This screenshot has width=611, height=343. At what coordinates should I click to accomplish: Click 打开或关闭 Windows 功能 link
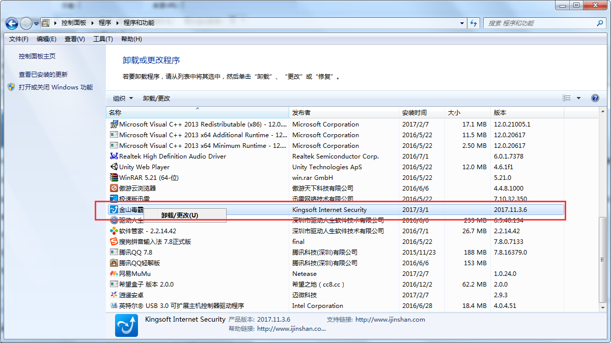[56, 87]
